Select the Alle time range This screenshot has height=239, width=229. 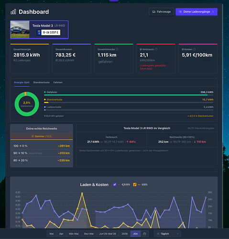pos(135,234)
